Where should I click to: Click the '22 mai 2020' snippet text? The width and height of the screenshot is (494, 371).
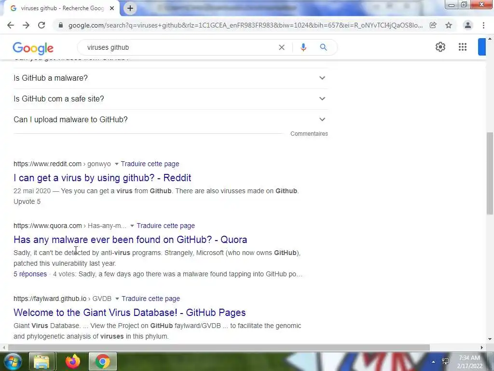[32, 191]
